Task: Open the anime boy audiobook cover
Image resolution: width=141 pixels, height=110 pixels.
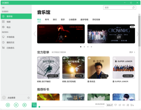Action: tap(124, 97)
